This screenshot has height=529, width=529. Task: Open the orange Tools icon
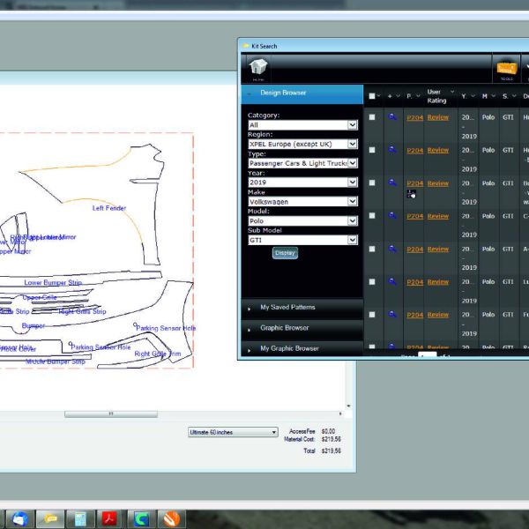pos(506,69)
